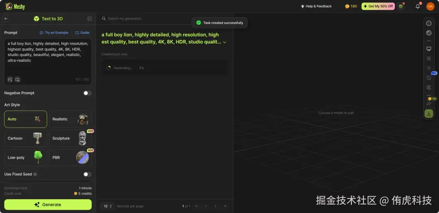Enable the Negative Prompt toggle
This screenshot has height=213, width=439.
[87, 93]
